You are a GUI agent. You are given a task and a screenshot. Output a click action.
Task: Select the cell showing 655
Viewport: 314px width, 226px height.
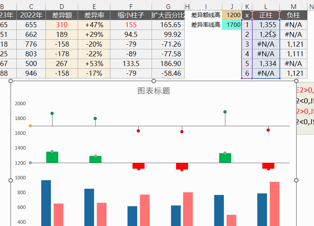point(31,25)
